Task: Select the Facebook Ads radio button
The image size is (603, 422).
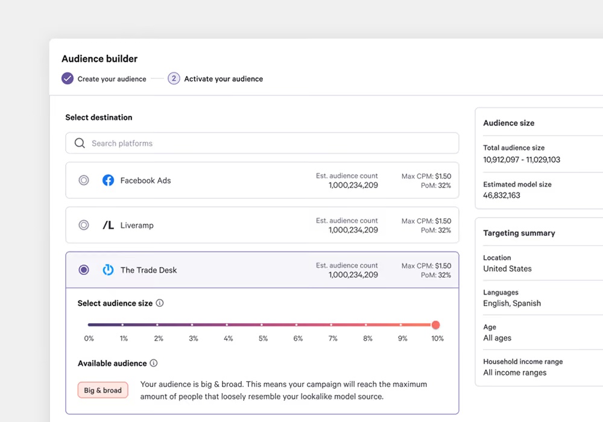Action: pos(84,180)
